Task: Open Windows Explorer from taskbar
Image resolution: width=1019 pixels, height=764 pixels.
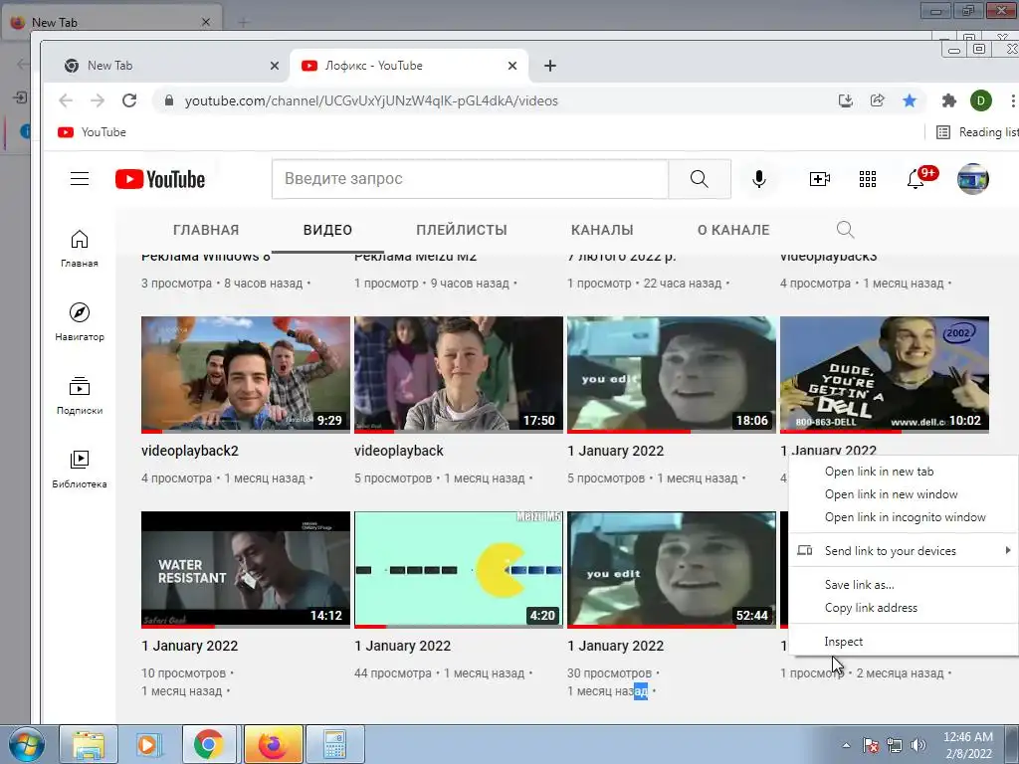Action: (x=89, y=744)
